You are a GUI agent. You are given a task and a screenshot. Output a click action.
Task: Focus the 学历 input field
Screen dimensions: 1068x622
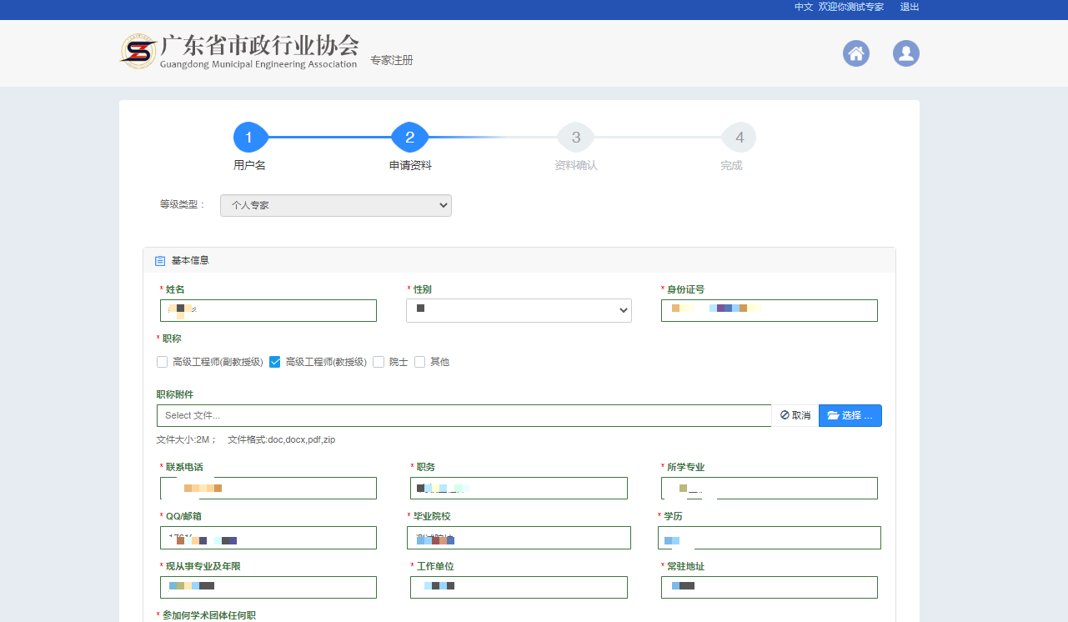point(770,538)
